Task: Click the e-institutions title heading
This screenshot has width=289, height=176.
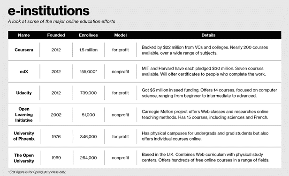Action: 49,11
